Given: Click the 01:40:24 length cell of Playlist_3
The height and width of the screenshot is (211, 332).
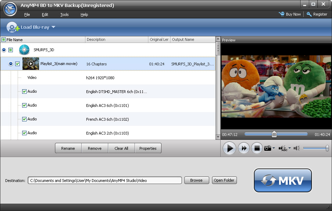Looking at the screenshot, I should pos(157,64).
